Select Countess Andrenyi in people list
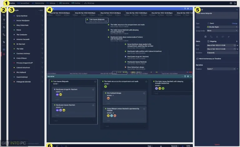This screenshot has width=240, height=147. 23,53
